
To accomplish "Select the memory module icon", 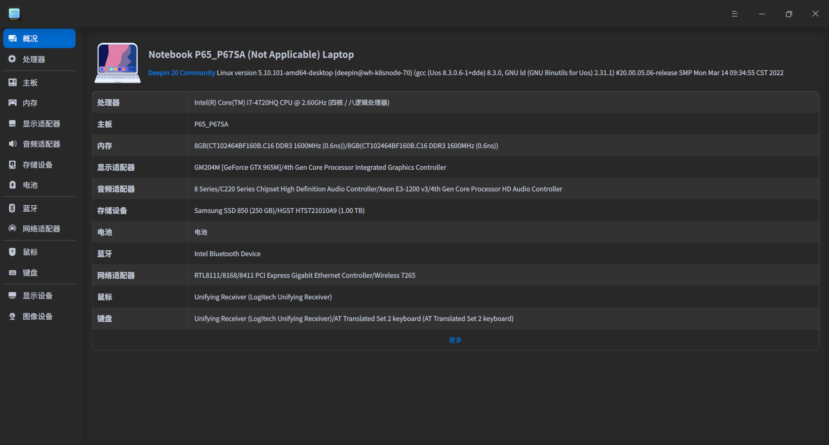I will pos(13,103).
